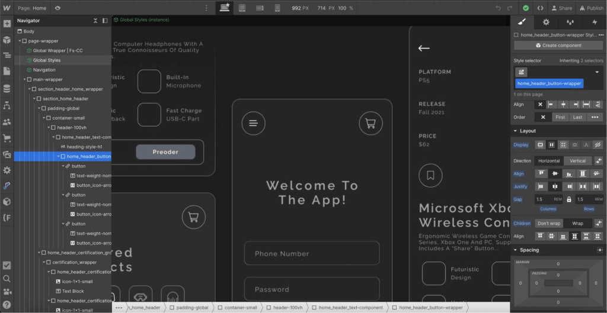This screenshot has width=607, height=313.
Task: Click the Create component button
Action: coord(558,45)
